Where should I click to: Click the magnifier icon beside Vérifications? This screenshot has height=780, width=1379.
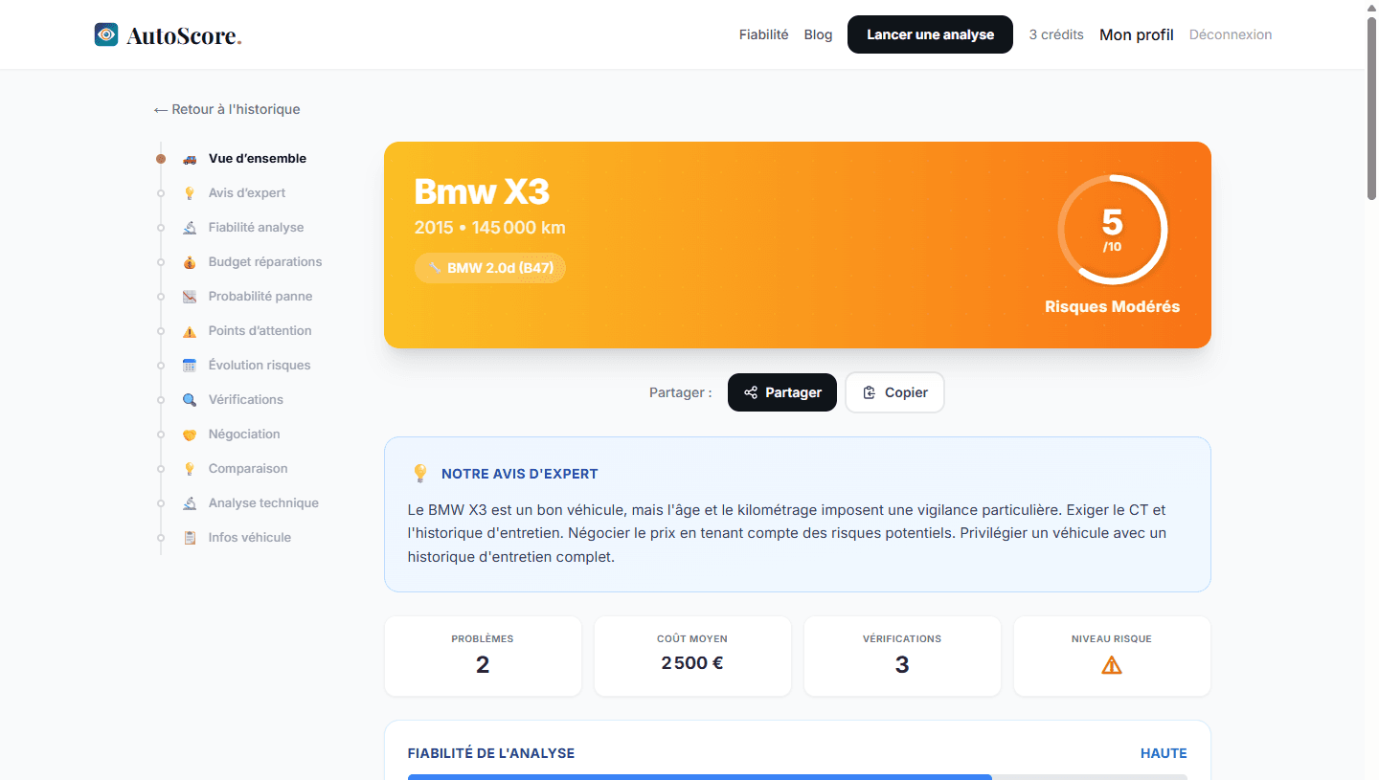click(x=190, y=400)
